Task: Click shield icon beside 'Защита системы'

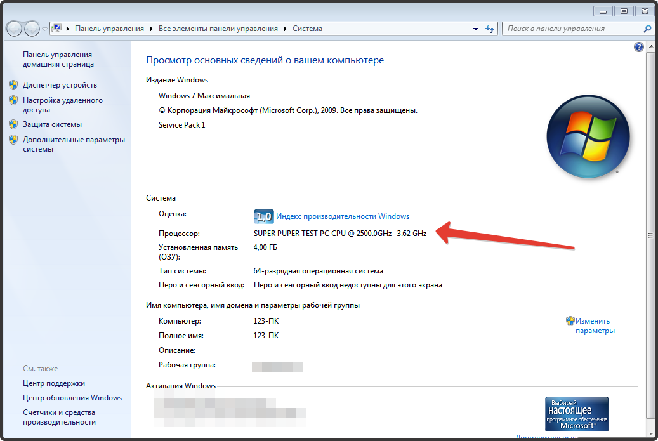Action: (13, 124)
